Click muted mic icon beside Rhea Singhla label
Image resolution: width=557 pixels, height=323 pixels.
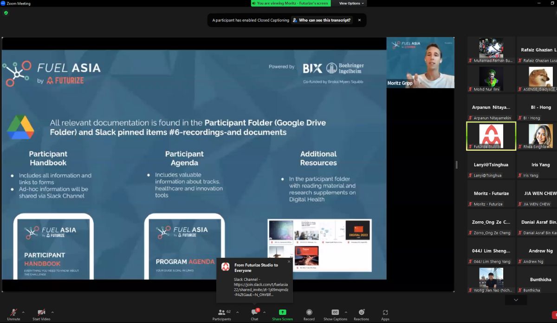tap(520, 147)
